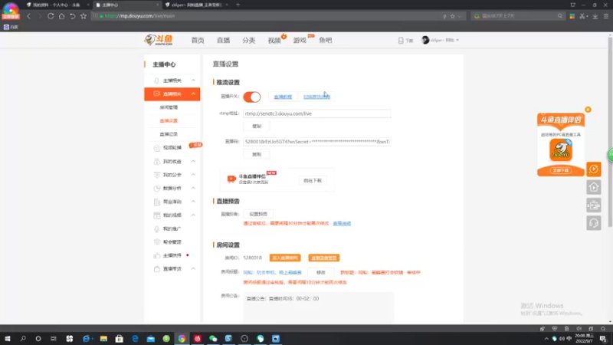
Task: Click the 我的推广 microphone icon
Action: tap(157, 228)
